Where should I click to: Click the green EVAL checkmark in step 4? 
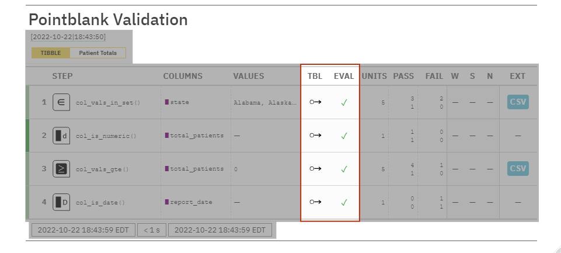pyautogui.click(x=344, y=202)
